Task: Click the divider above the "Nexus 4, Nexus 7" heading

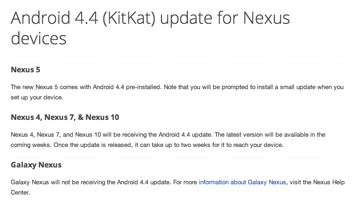Action: click(178, 110)
